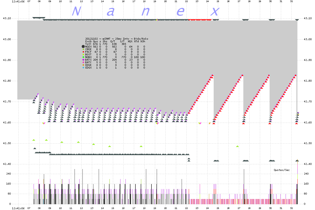Click the '23' %Qt value for BATS

click(x=131, y=60)
